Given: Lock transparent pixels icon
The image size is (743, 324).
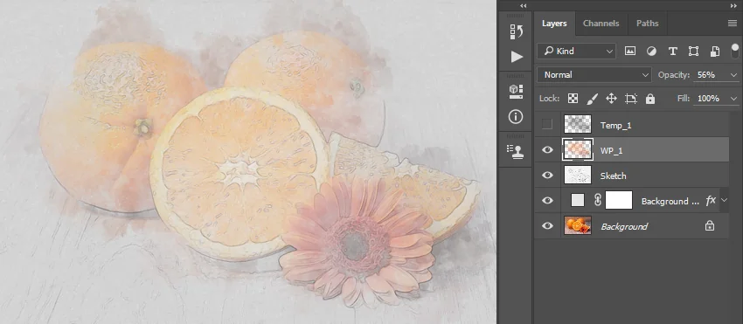Looking at the screenshot, I should point(573,99).
